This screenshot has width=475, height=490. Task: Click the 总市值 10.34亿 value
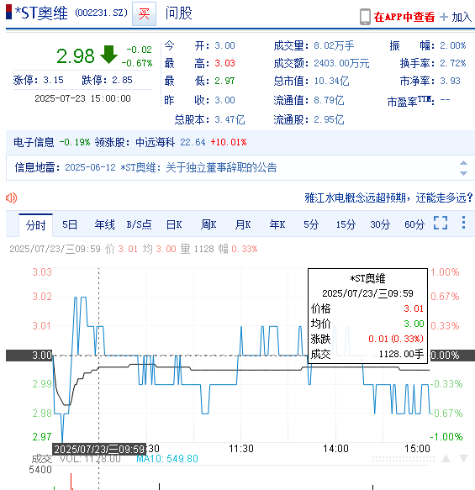(x=331, y=82)
